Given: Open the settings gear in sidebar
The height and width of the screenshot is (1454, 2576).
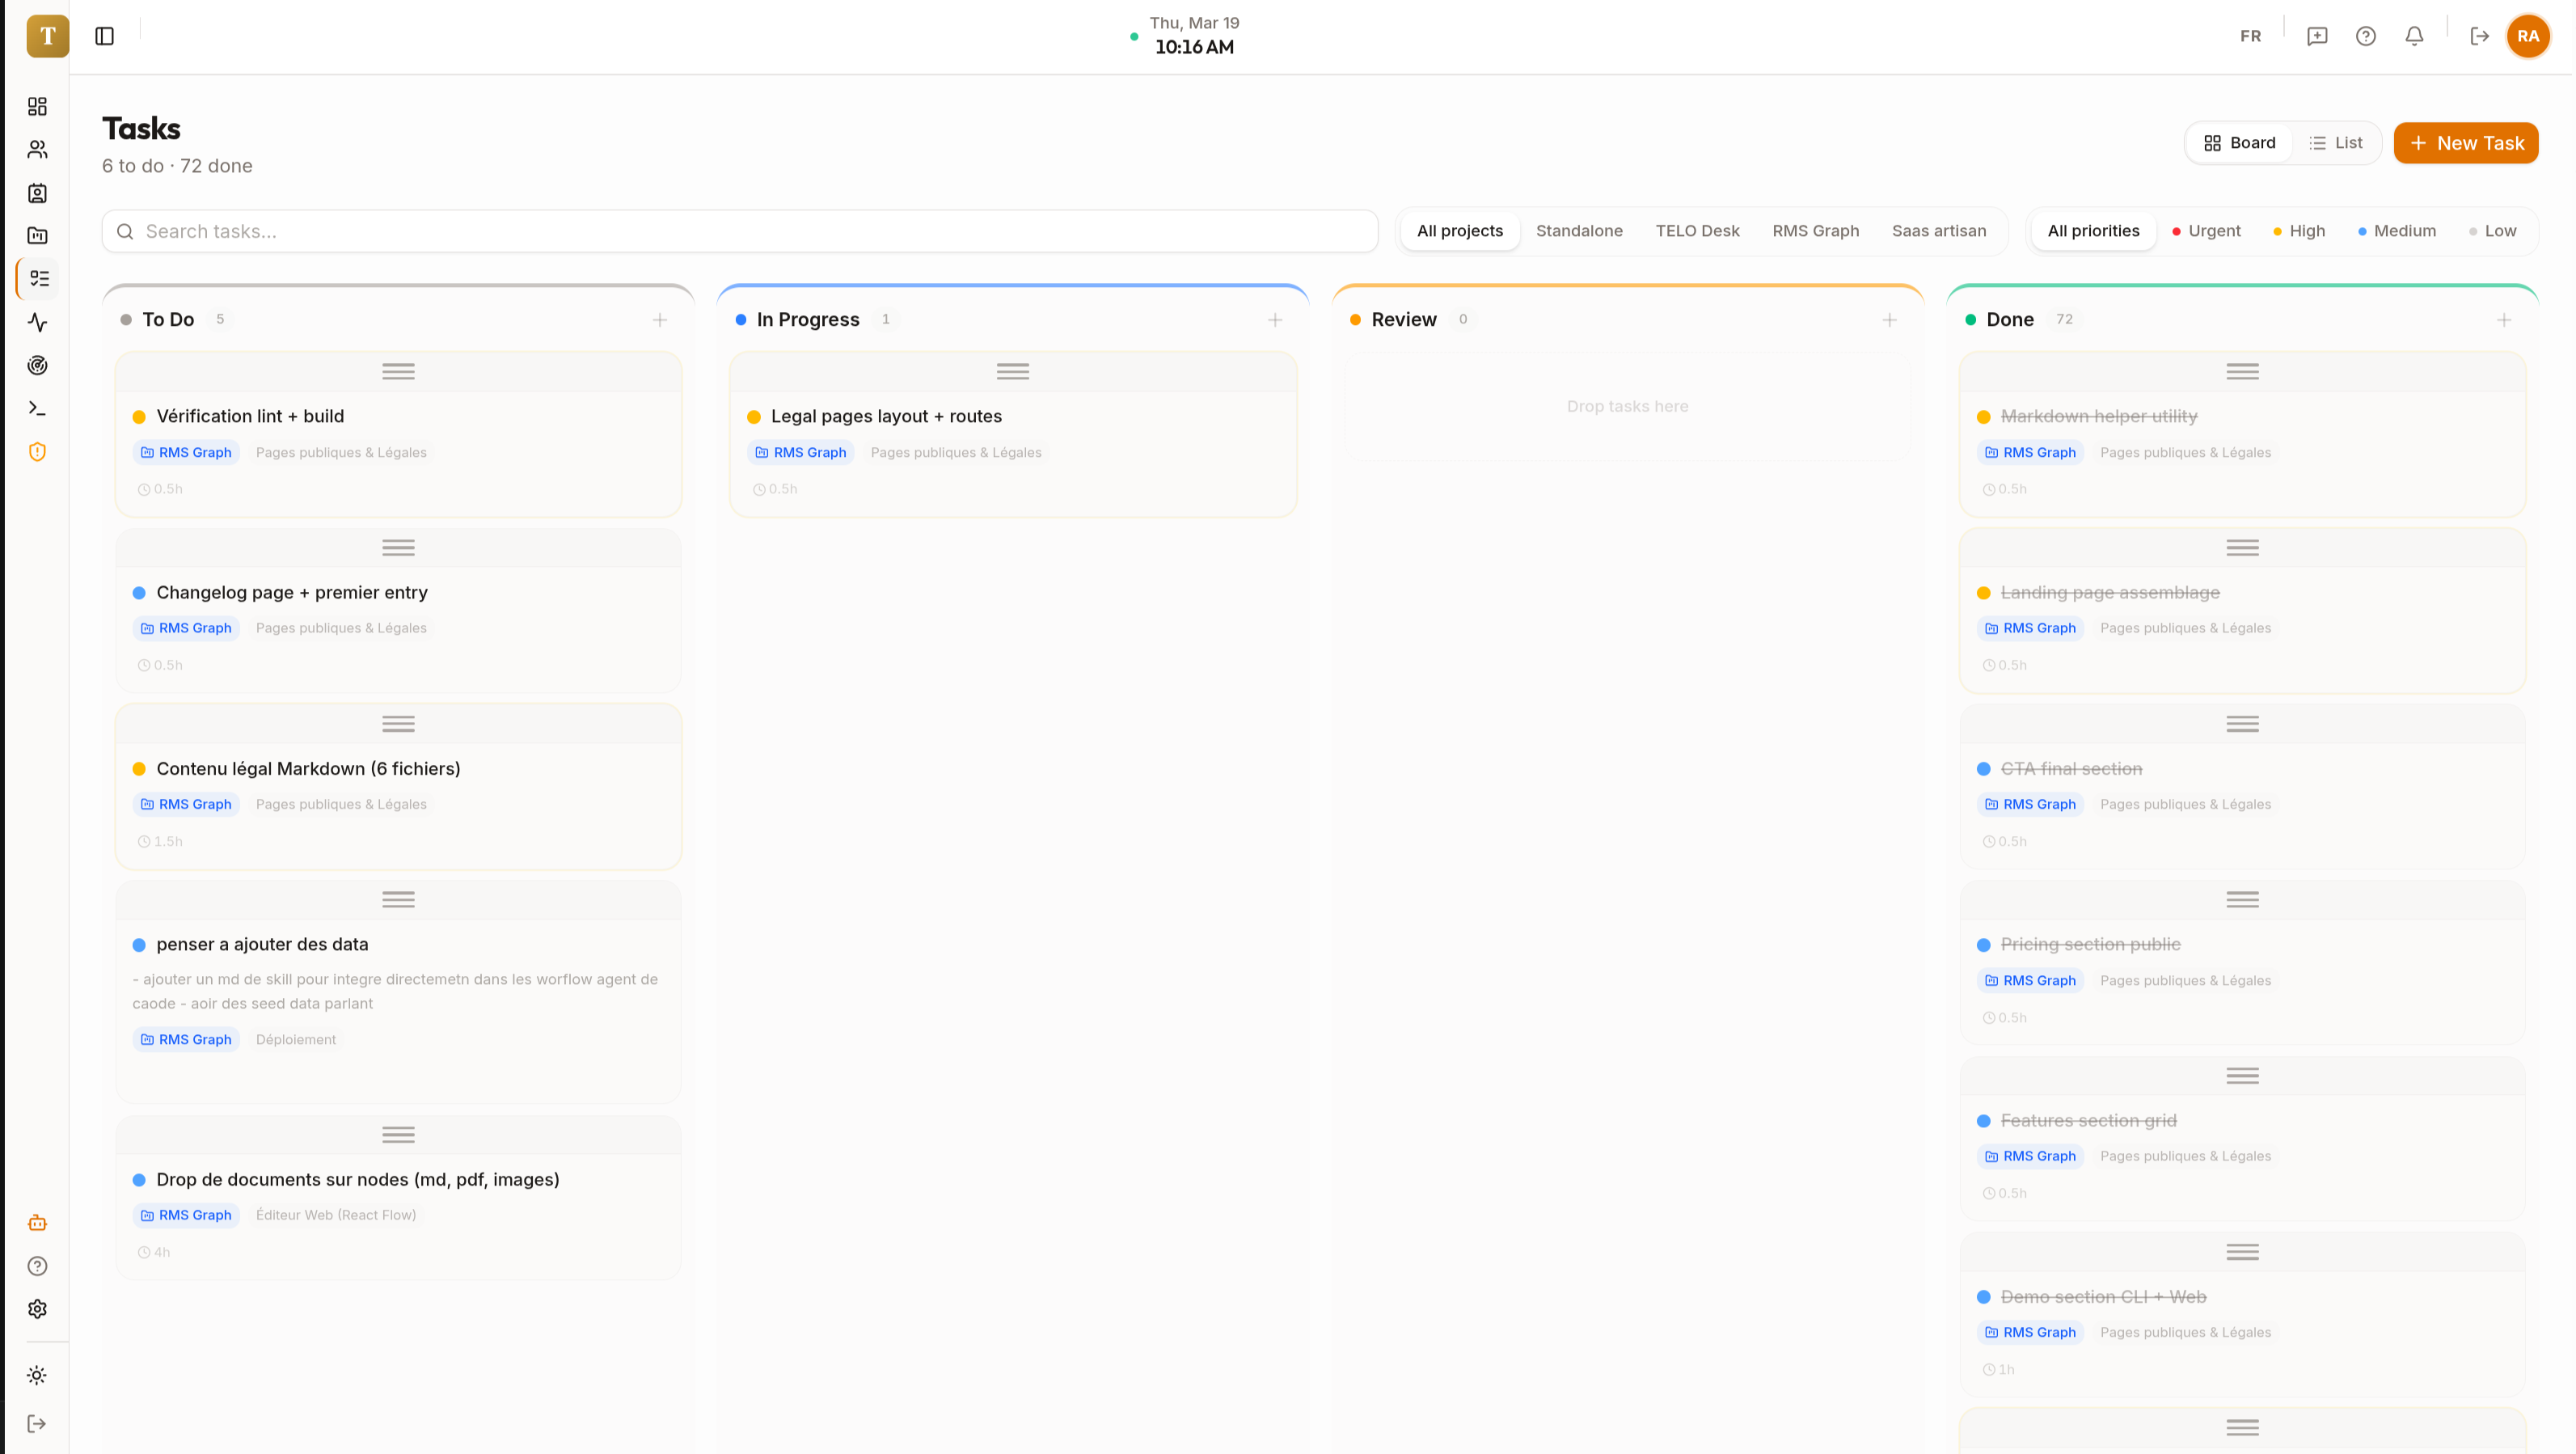Looking at the screenshot, I should click(37, 1308).
